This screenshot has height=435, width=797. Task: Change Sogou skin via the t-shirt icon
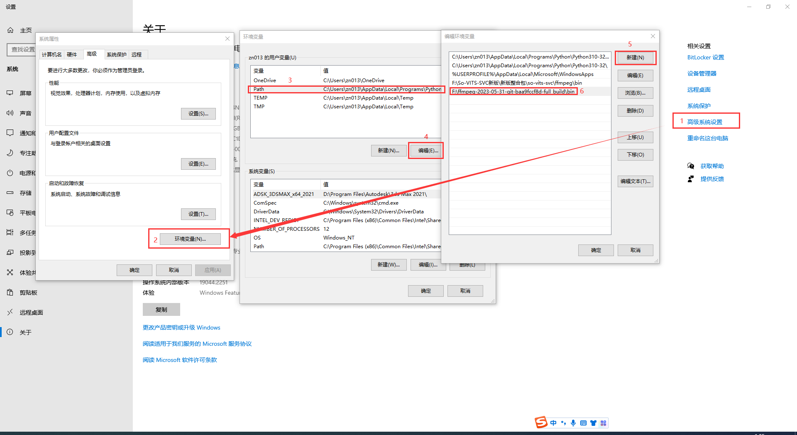[x=593, y=423]
